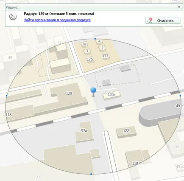
Task: Select building 3а on the map
Action: [84, 44]
